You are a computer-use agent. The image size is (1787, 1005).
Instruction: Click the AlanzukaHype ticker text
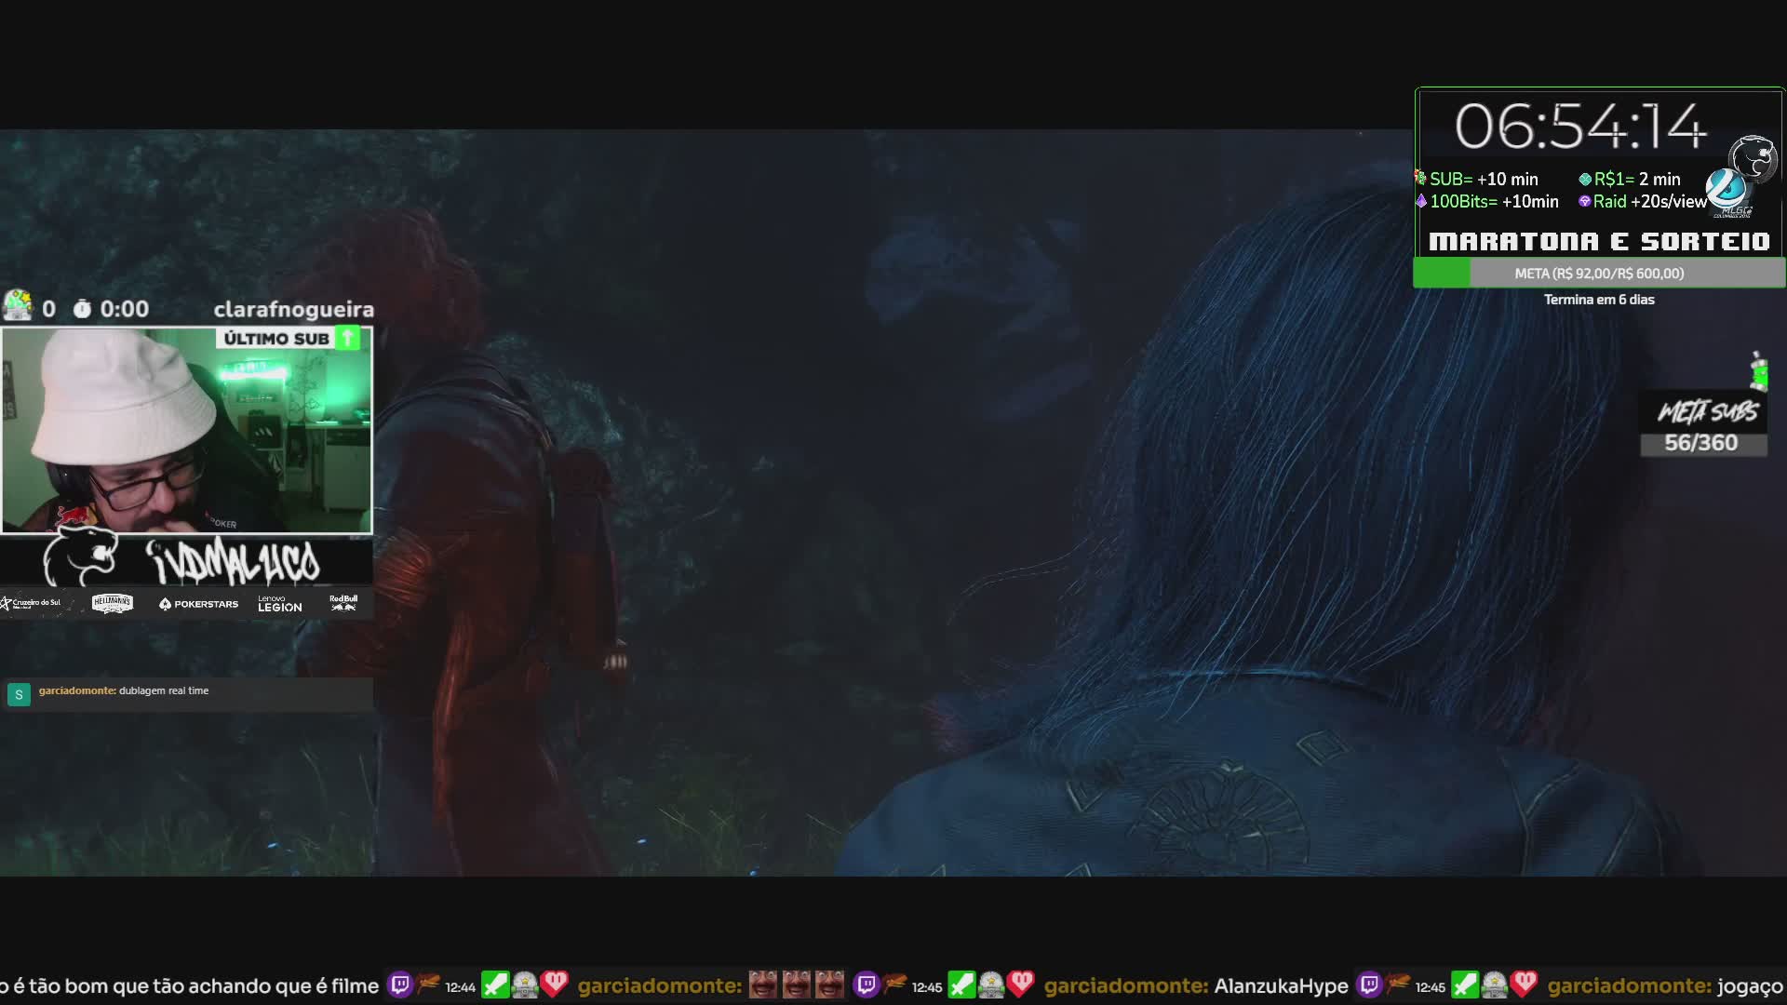coord(1281,985)
